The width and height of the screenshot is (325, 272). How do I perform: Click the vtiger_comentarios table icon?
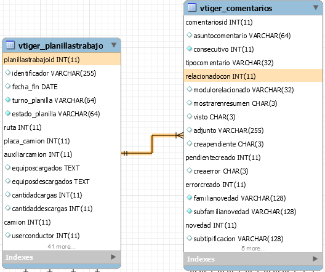191,7
